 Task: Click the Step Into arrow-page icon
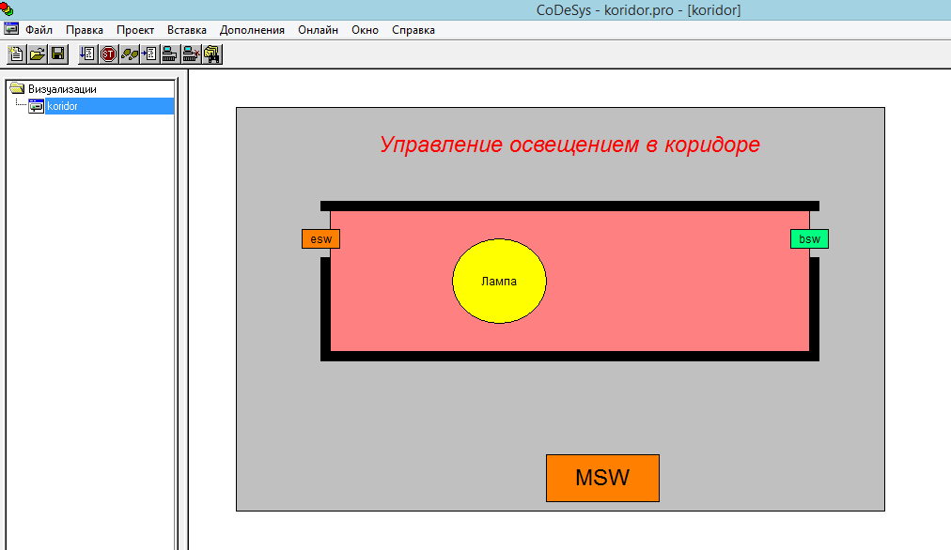point(149,53)
